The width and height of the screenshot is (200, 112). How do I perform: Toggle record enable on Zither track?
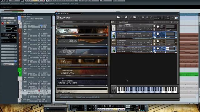pos(39,64)
